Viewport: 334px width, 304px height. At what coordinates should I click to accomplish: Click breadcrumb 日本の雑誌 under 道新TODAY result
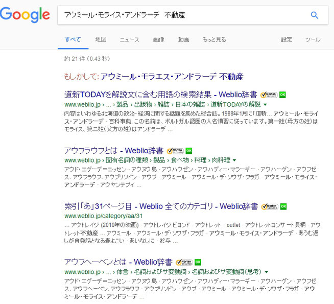pyautogui.click(x=190, y=105)
